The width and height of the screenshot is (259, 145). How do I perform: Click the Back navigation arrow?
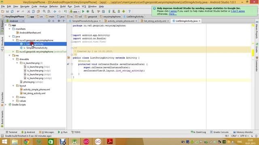coord(55,12)
